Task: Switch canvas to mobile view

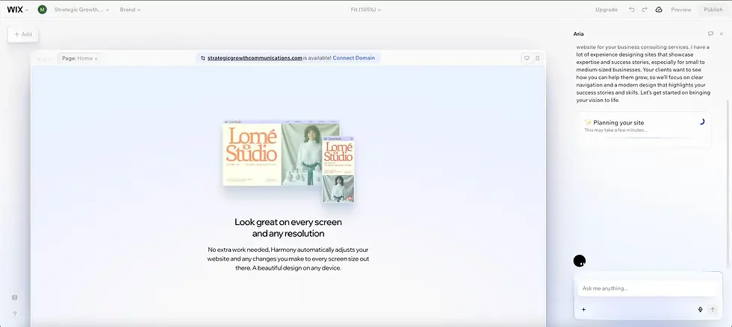Action: tap(537, 58)
